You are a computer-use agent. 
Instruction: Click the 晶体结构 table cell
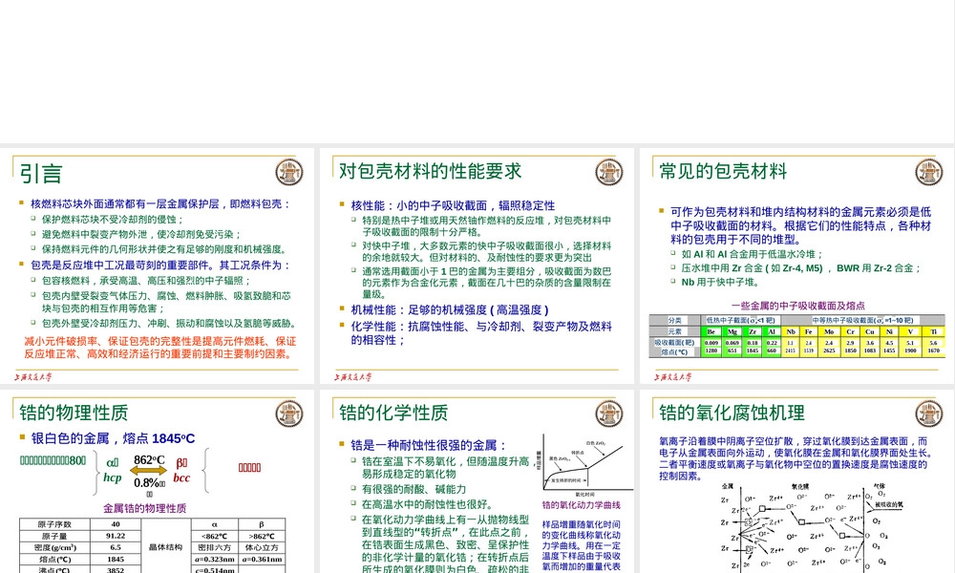(165, 547)
